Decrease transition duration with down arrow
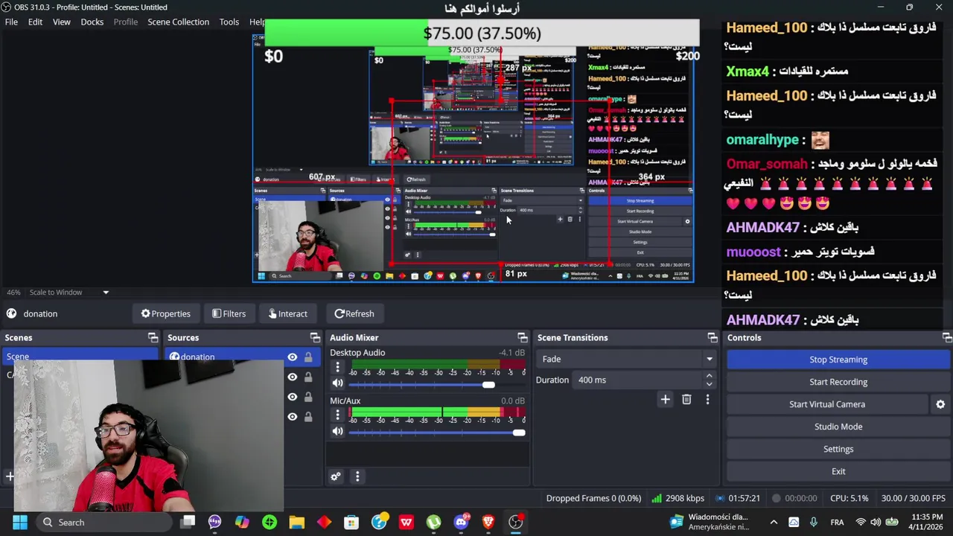Image resolution: width=953 pixels, height=536 pixels. tap(709, 384)
